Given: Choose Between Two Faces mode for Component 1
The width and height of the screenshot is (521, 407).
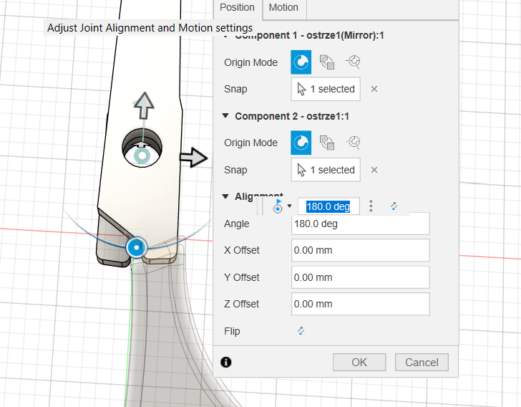Looking at the screenshot, I should coord(327,62).
